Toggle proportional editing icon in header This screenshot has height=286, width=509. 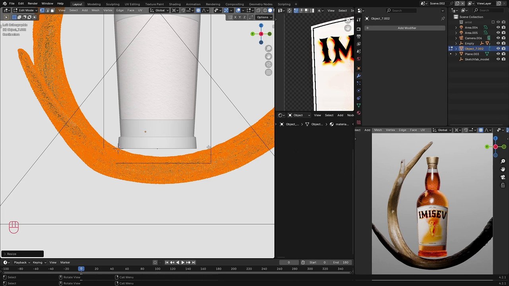pyautogui.click(x=198, y=10)
